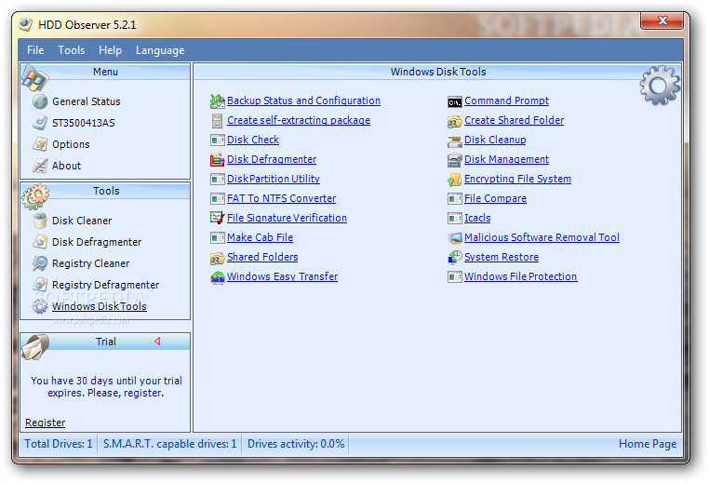Open the Create Shared Folder link
The image size is (709, 483).
point(515,120)
